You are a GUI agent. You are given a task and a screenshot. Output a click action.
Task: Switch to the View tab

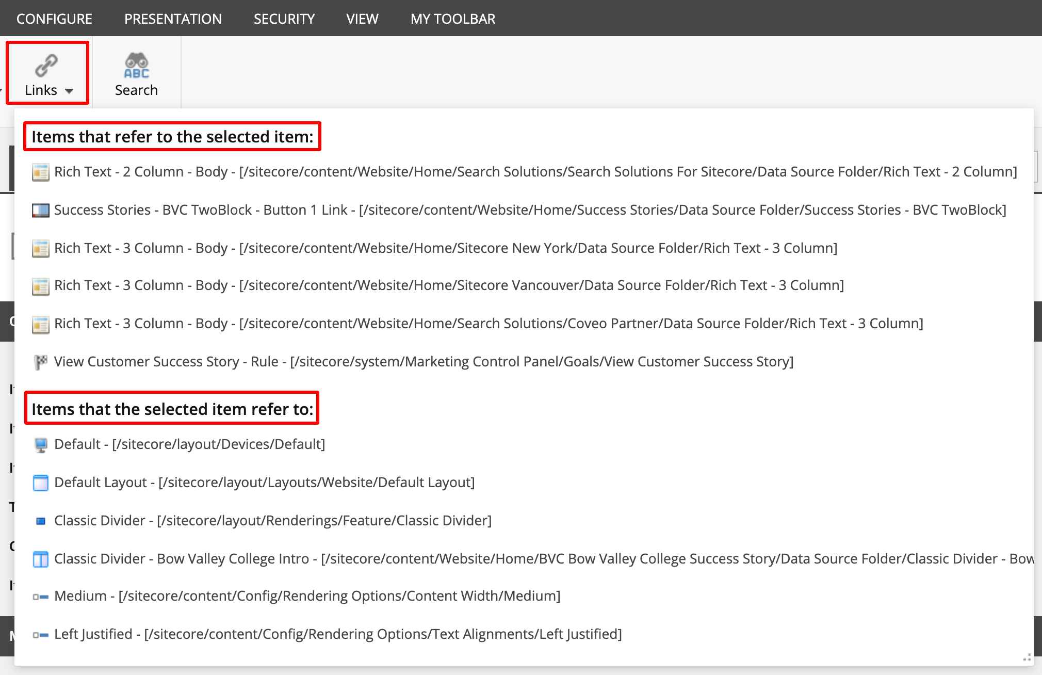tap(363, 19)
